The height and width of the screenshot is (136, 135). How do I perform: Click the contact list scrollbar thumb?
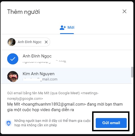click(132, 72)
